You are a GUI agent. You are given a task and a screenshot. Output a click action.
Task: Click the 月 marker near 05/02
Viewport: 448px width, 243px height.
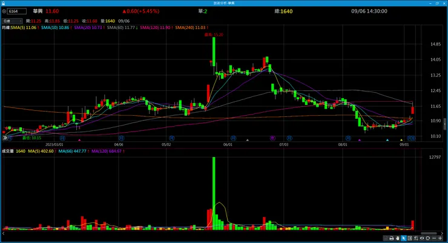click(x=172, y=138)
